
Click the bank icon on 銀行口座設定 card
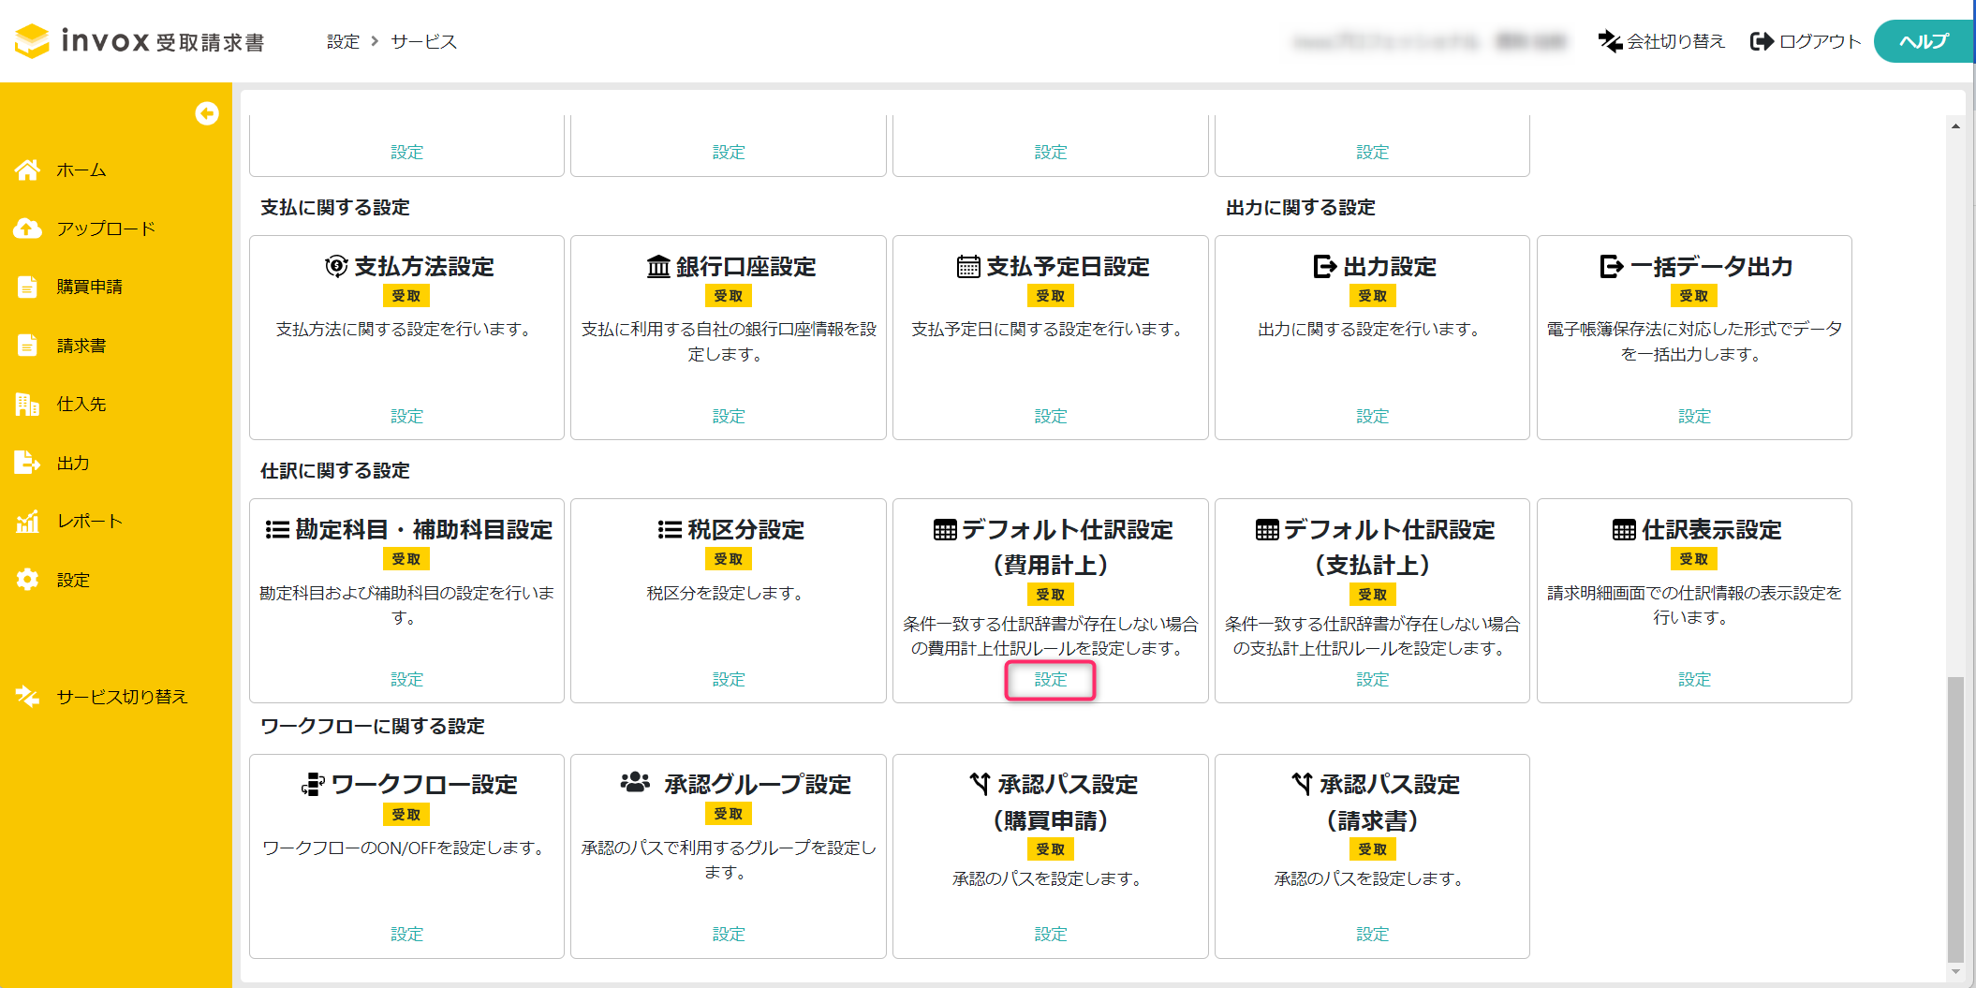click(x=658, y=267)
